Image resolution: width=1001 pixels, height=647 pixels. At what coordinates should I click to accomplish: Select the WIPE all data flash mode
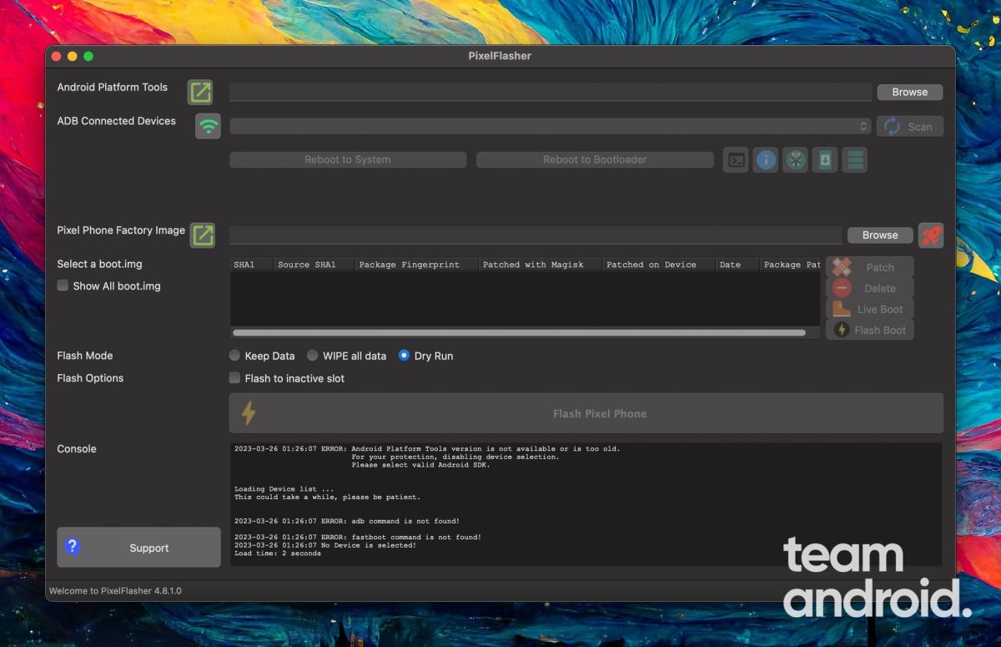coord(313,356)
